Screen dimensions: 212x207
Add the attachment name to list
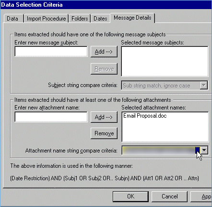coord(104,117)
